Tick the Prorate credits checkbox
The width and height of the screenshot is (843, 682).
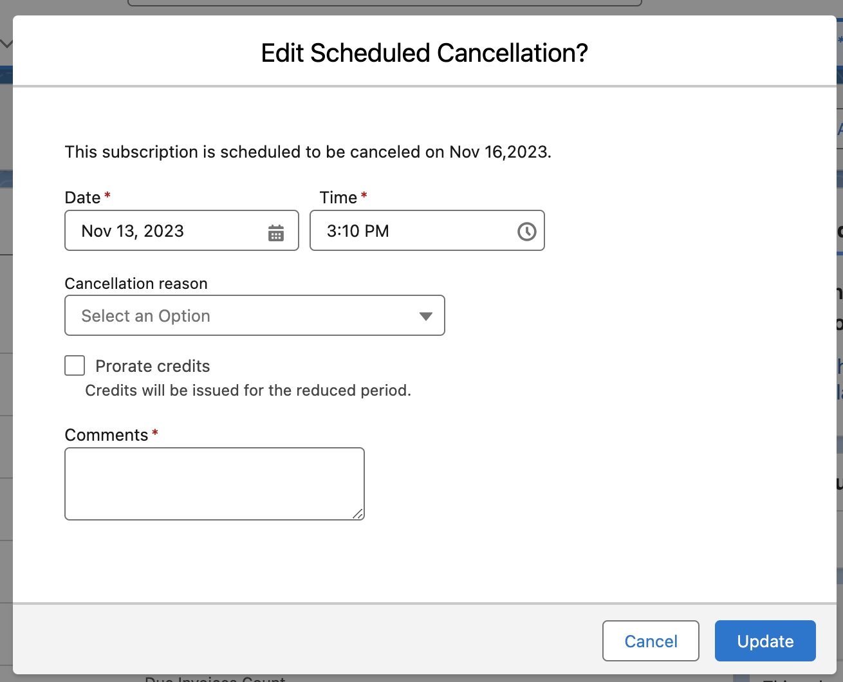(75, 365)
